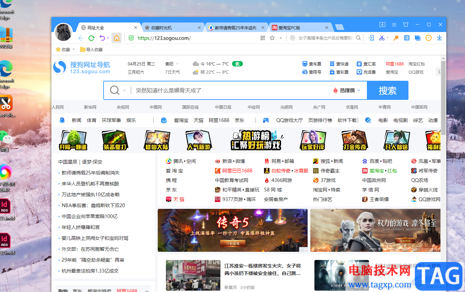Click the Sogou navigation logo

pyautogui.click(x=82, y=67)
